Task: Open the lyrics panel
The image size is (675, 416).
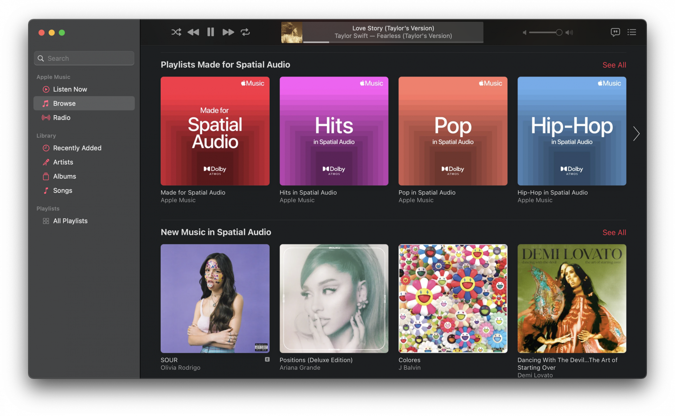Action: coord(615,32)
